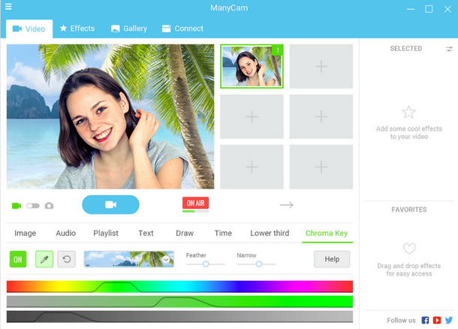Toggle the ON AIR broadcast button
458x329 pixels.
tap(196, 203)
